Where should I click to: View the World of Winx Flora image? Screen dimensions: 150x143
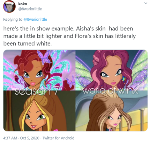pos(112,111)
